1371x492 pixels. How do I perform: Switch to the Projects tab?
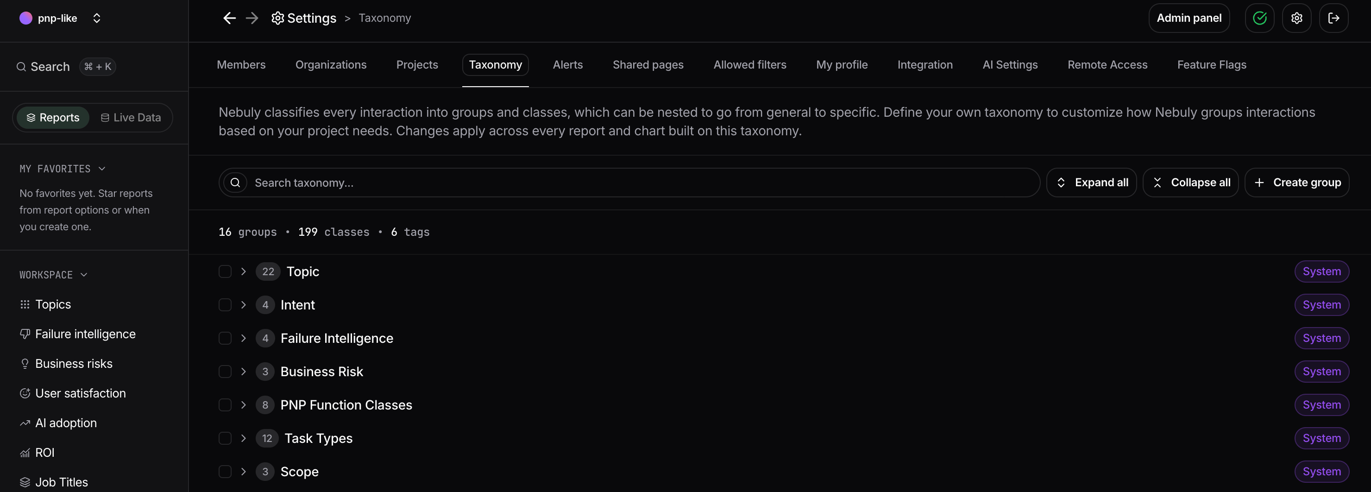click(417, 65)
